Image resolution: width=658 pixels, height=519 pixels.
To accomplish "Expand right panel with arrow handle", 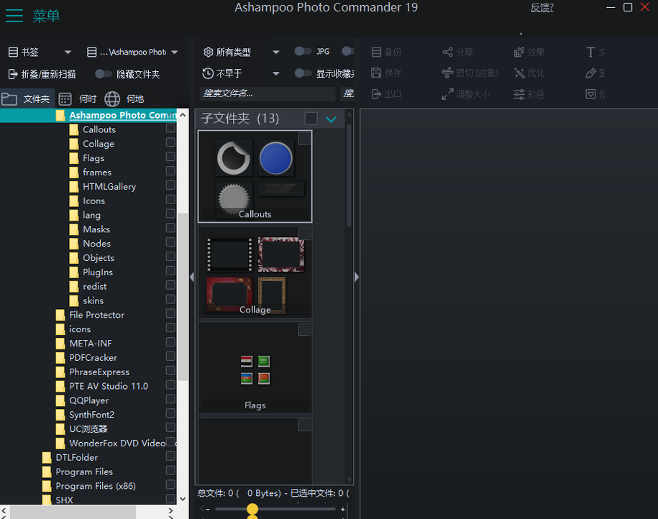I will pyautogui.click(x=357, y=277).
